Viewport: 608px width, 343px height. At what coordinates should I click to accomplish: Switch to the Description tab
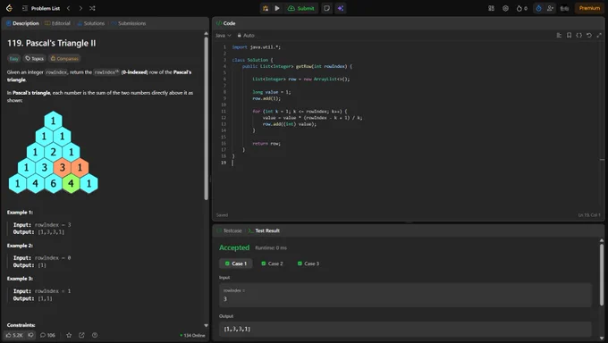[22, 23]
